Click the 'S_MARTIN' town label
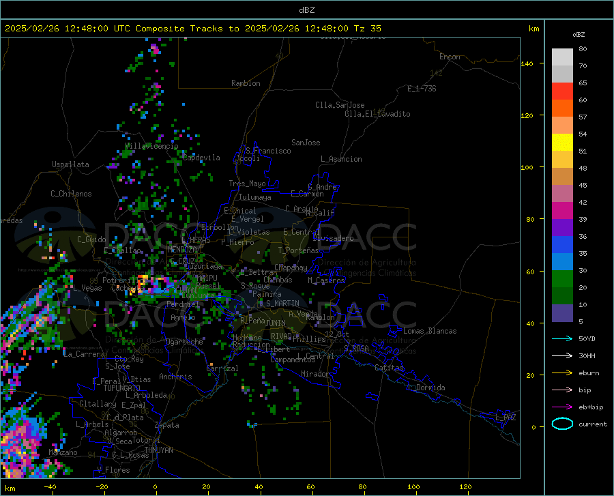This screenshot has height=496, width=614. (282, 304)
